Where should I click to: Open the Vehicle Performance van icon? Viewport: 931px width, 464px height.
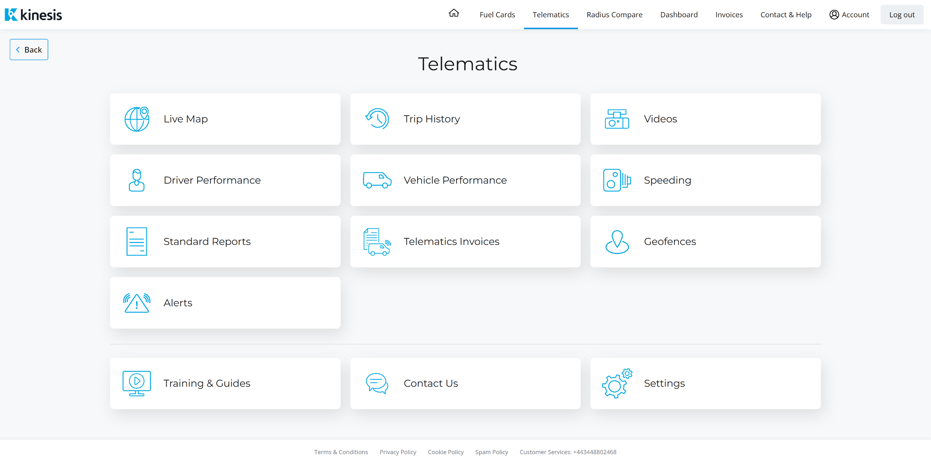[377, 180]
